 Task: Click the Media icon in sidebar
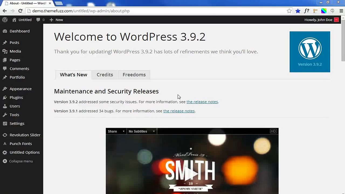point(5,51)
